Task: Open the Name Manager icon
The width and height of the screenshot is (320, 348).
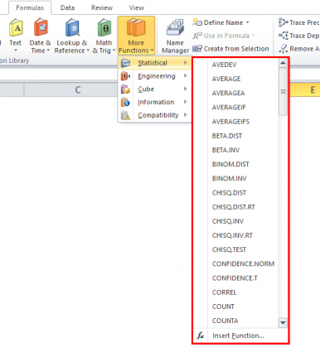Action: (175, 27)
